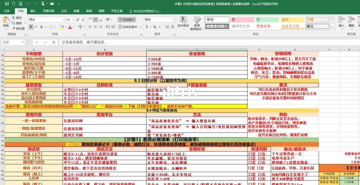Expand the Name Box dropdown
The image size is (360, 185).
(23, 42)
